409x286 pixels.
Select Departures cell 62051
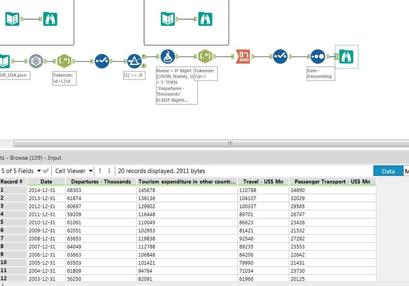click(101, 230)
